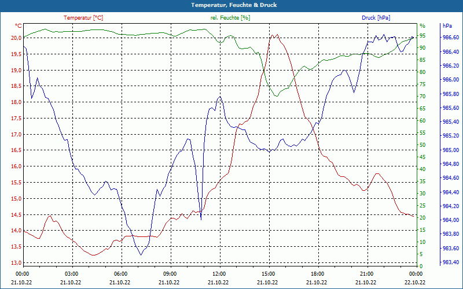Image resolution: width=463 pixels, height=289 pixels.
Task: Click the 16,5 temperature axis value
Action: point(16,150)
